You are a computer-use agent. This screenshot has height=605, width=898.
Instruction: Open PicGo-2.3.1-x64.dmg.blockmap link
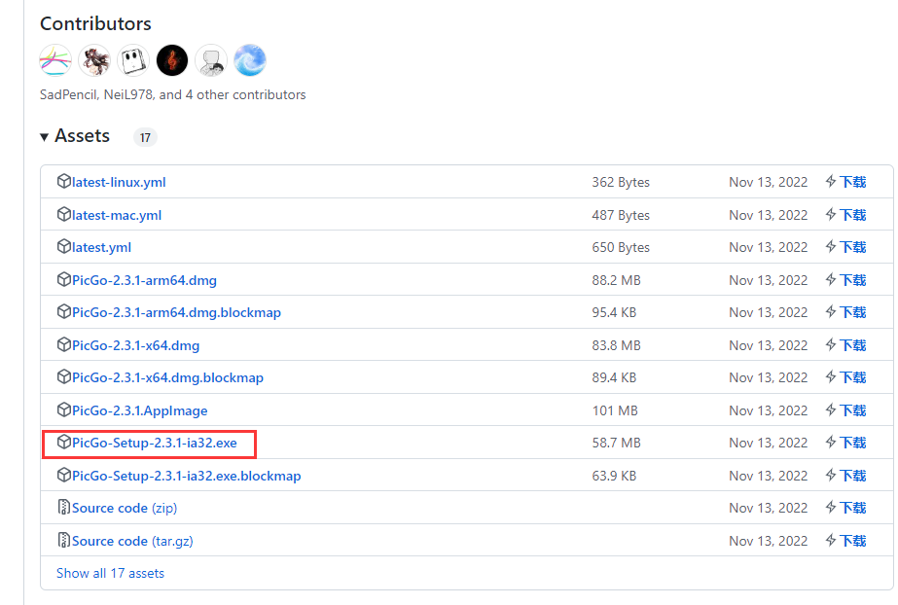167,377
